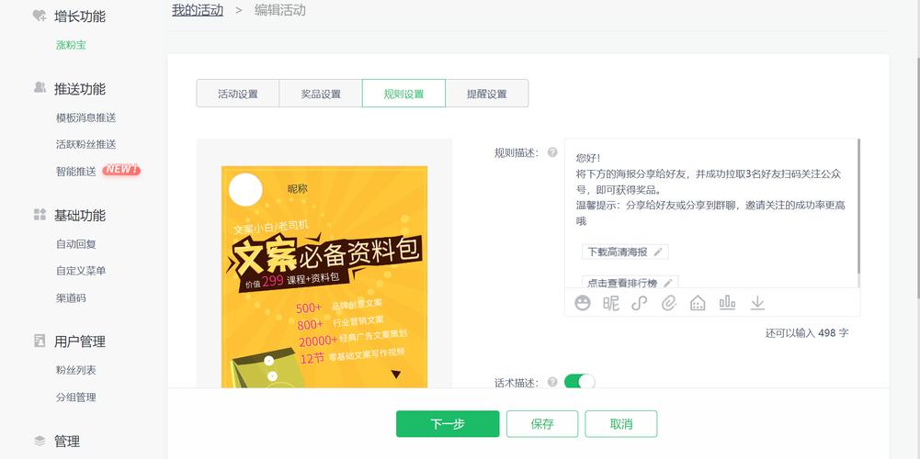
Task: Click the house-shaped icon in editor toolbar
Action: click(698, 303)
